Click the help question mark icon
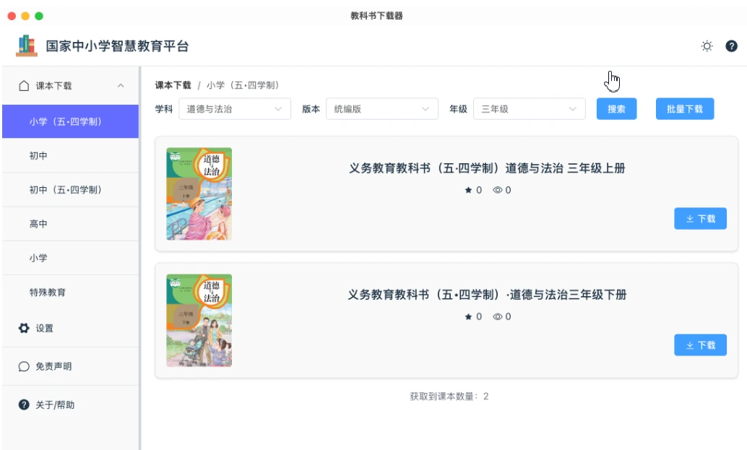The height and width of the screenshot is (450, 747). [x=731, y=46]
